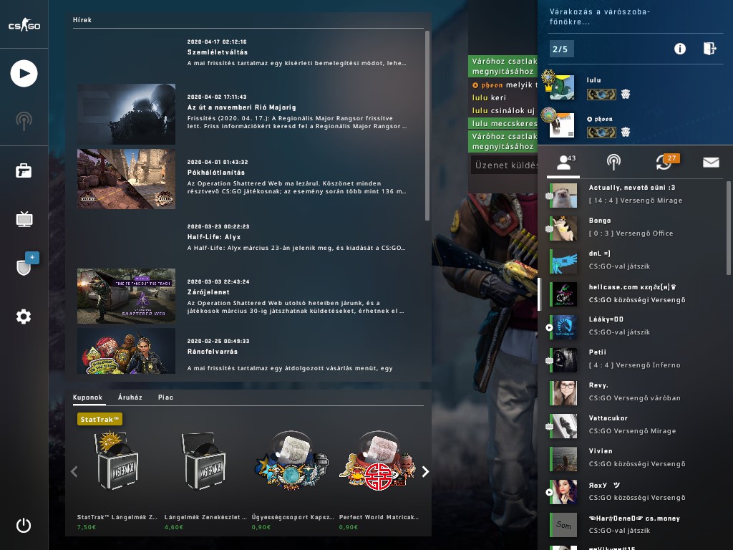Click the news panel scrollbar

coord(427,125)
